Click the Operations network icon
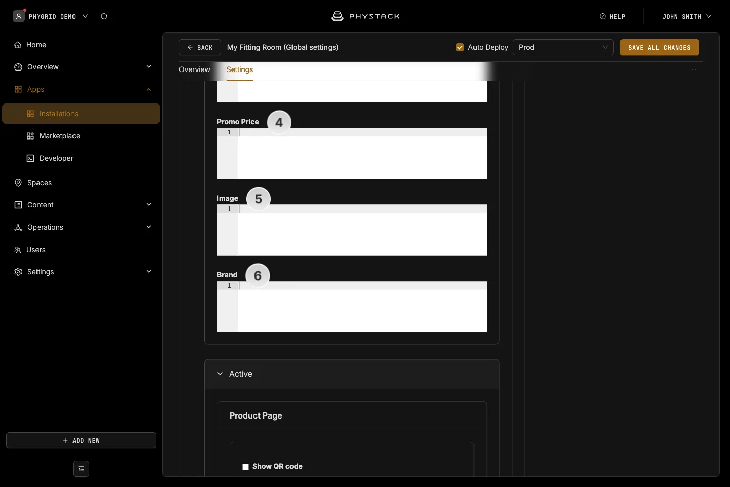The width and height of the screenshot is (730, 487). [x=18, y=227]
